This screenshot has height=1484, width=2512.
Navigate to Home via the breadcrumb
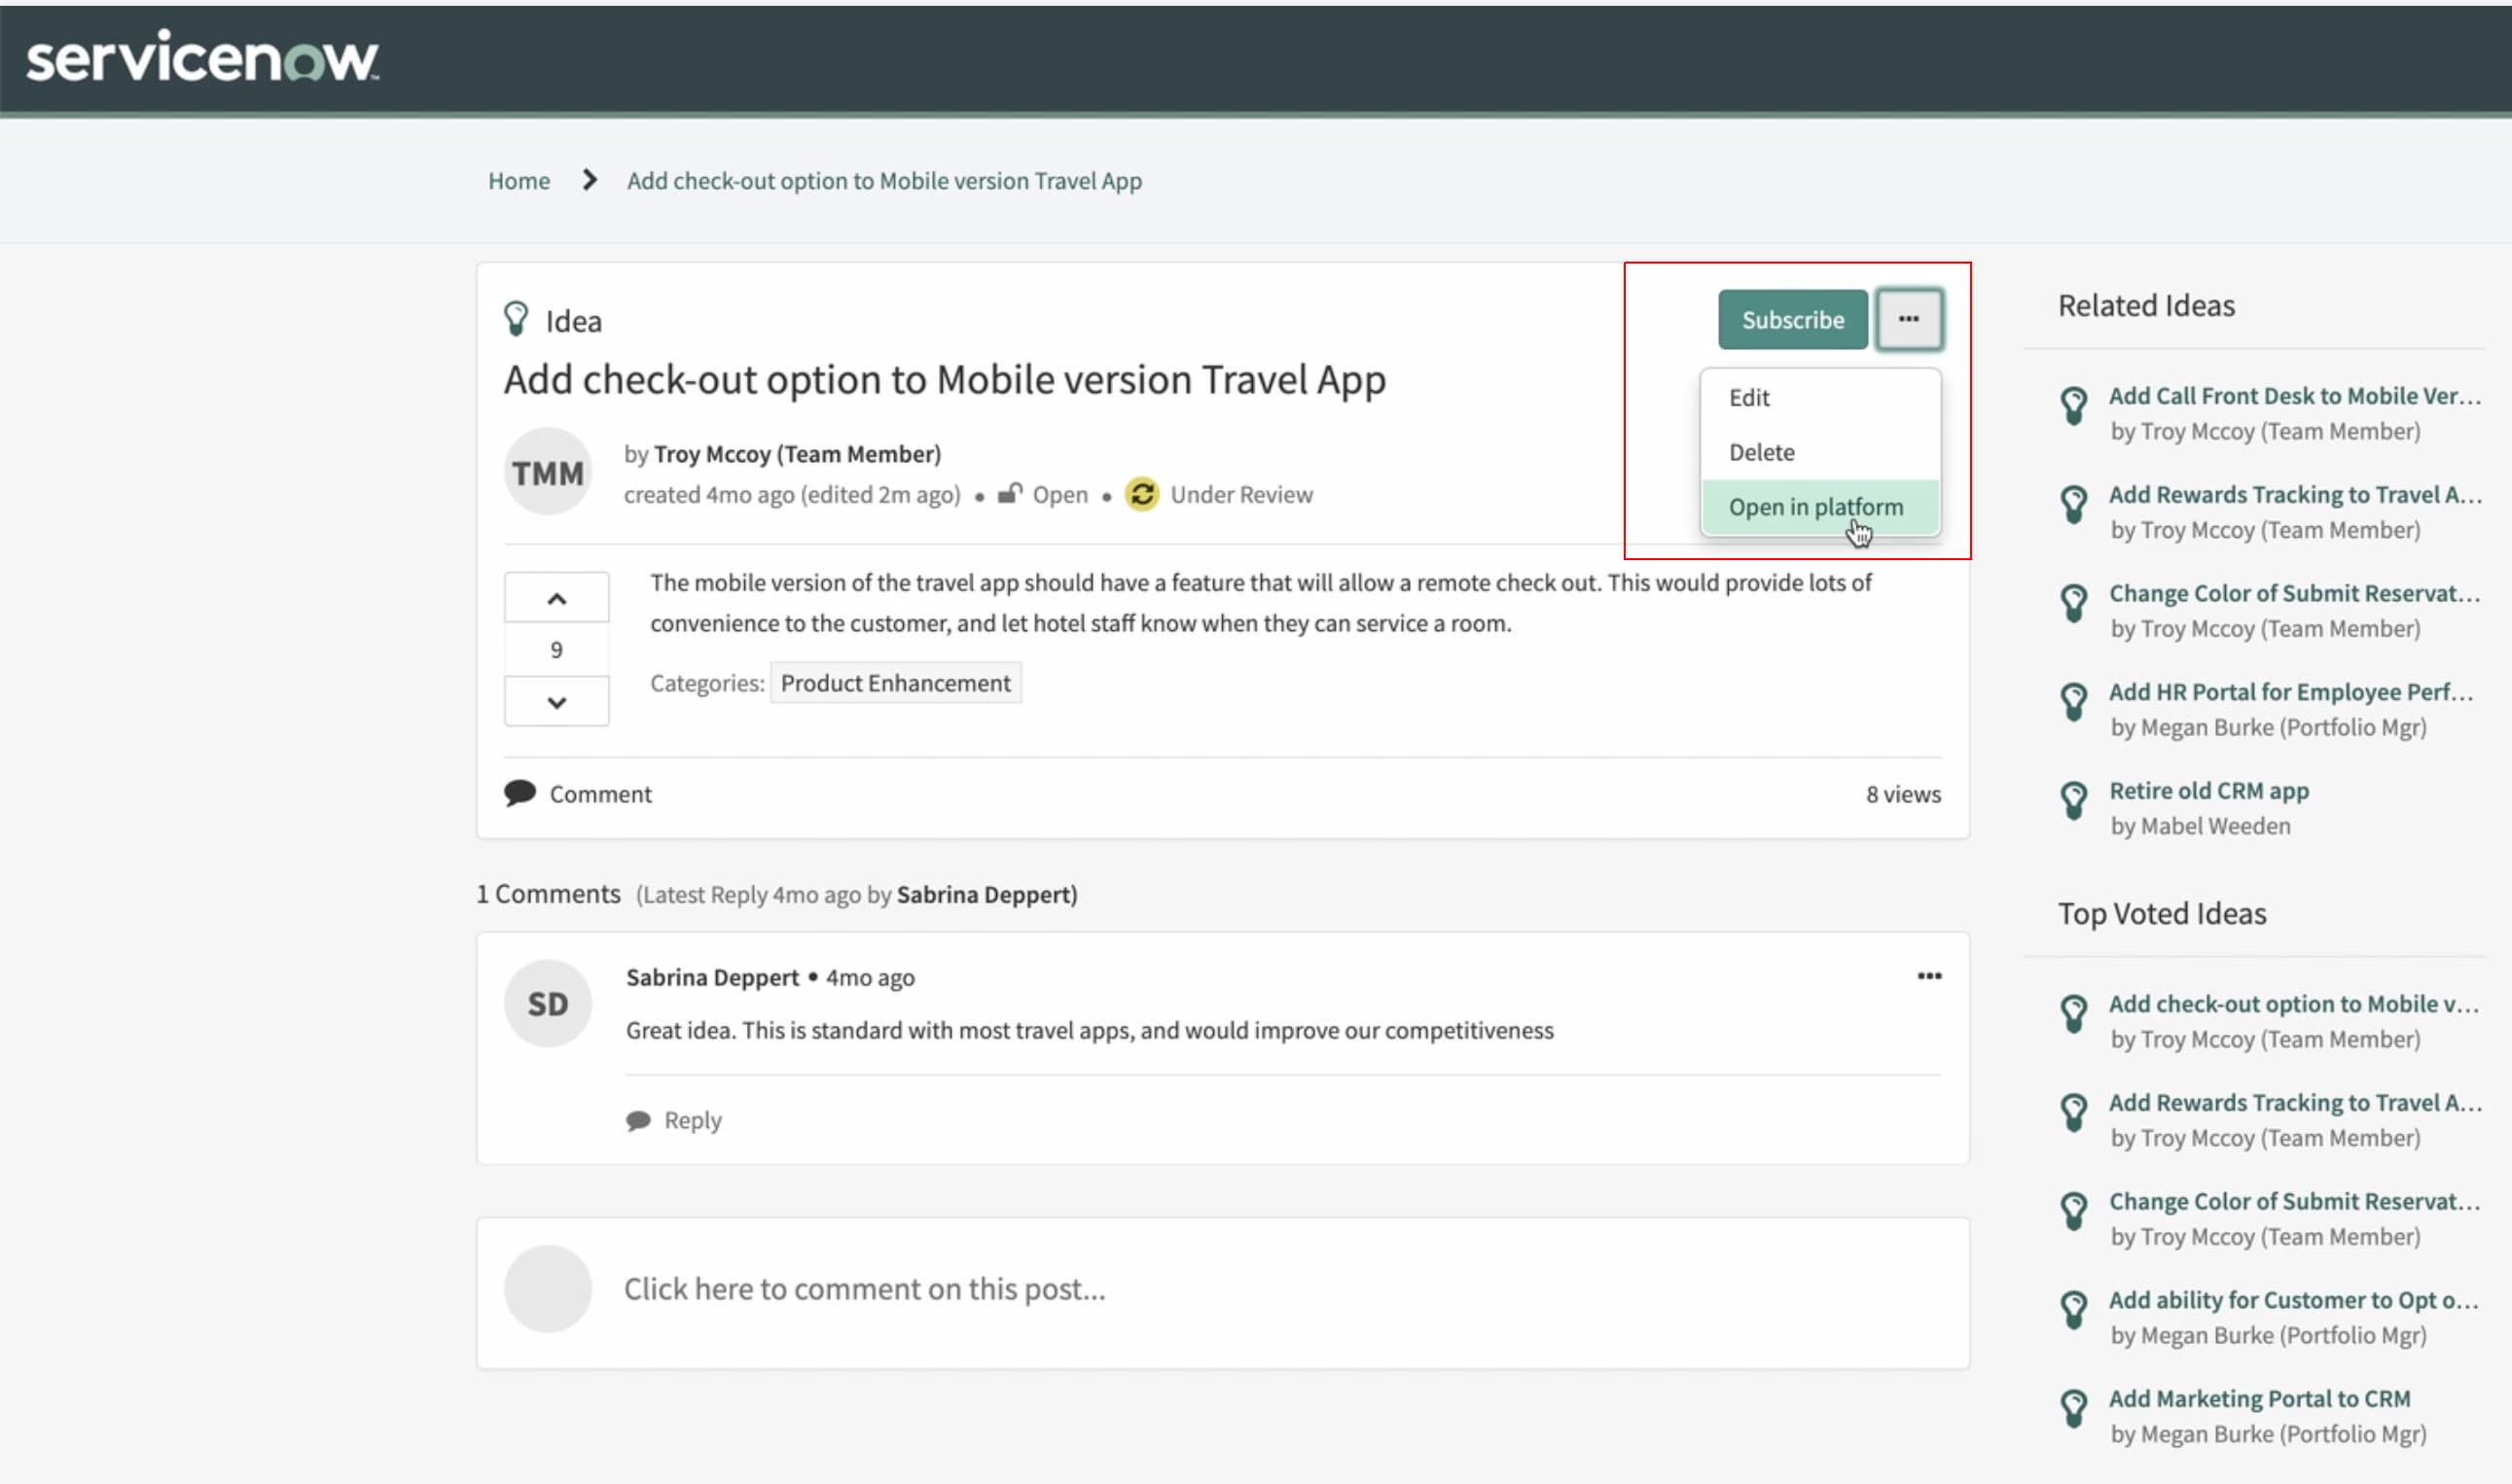520,181
